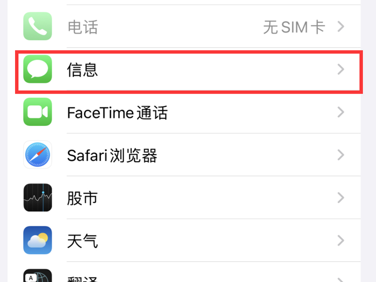Image resolution: width=376 pixels, height=282 pixels.
Task: Tap the chevron on the 电话 row
Action: (341, 27)
